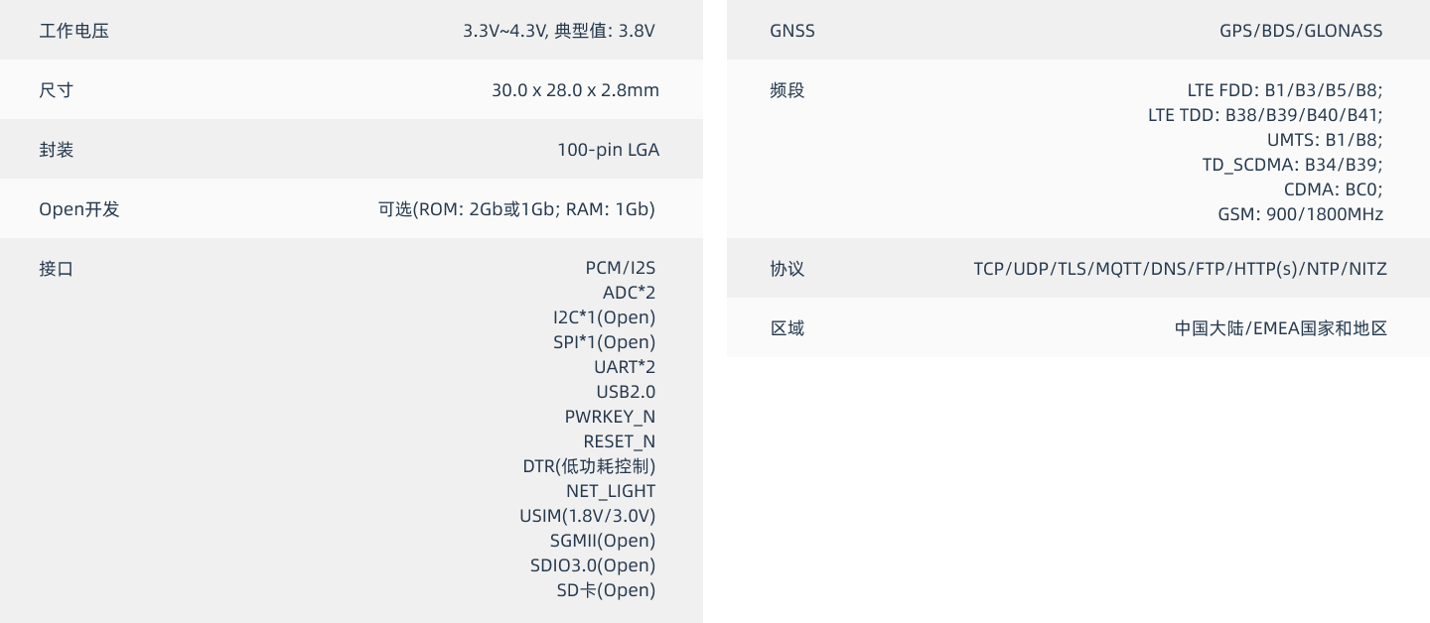Click the GSM: 900/1800MHz line
The image size is (1430, 623).
1300,214
